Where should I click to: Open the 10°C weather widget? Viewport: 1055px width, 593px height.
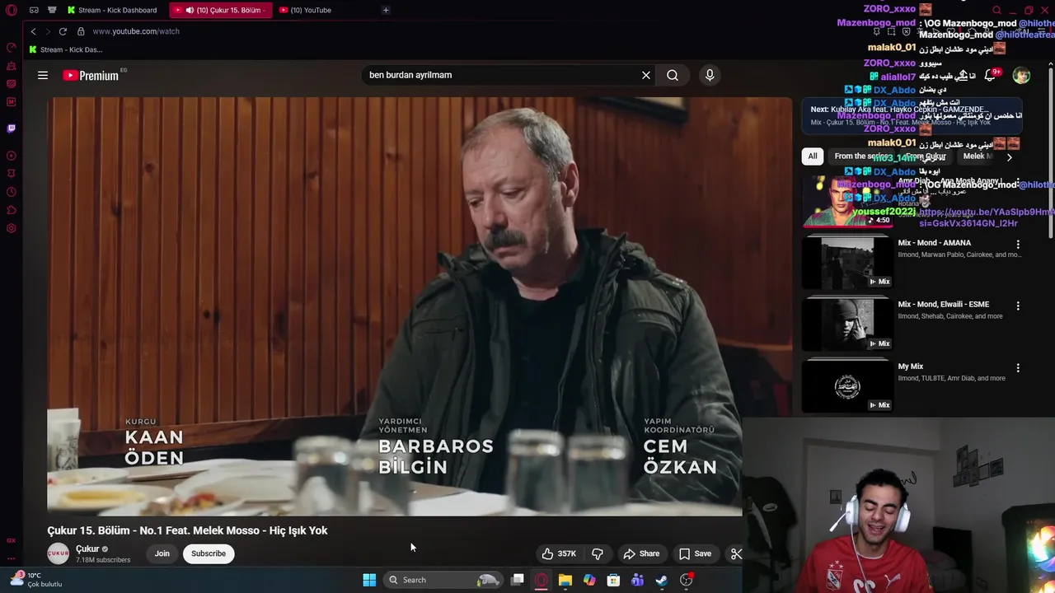[x=37, y=580]
